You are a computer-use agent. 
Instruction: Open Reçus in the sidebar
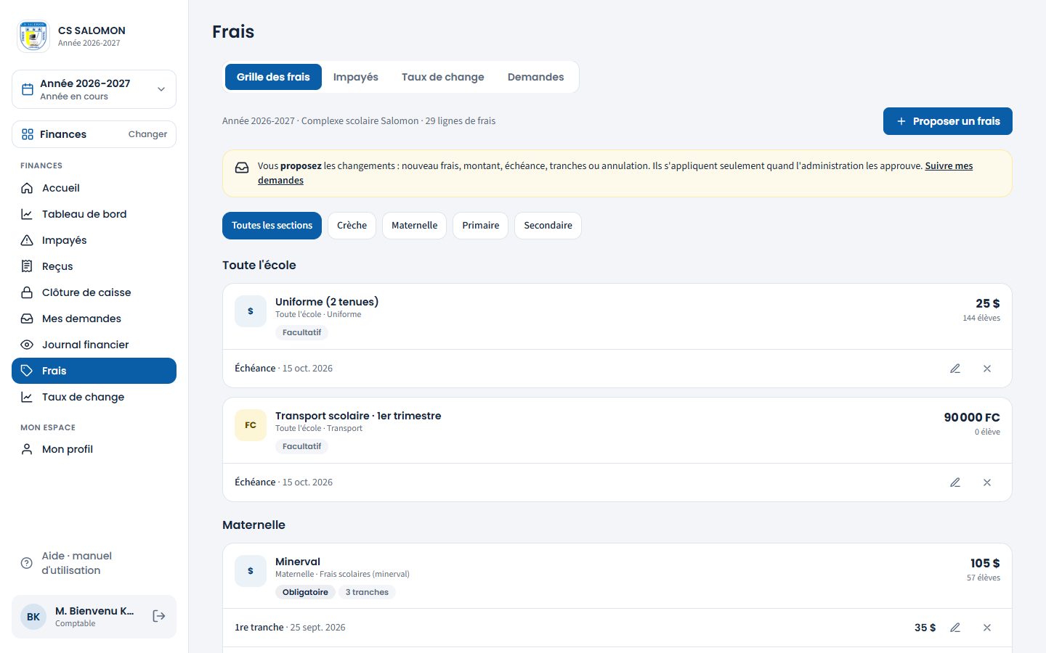pyautogui.click(x=94, y=266)
